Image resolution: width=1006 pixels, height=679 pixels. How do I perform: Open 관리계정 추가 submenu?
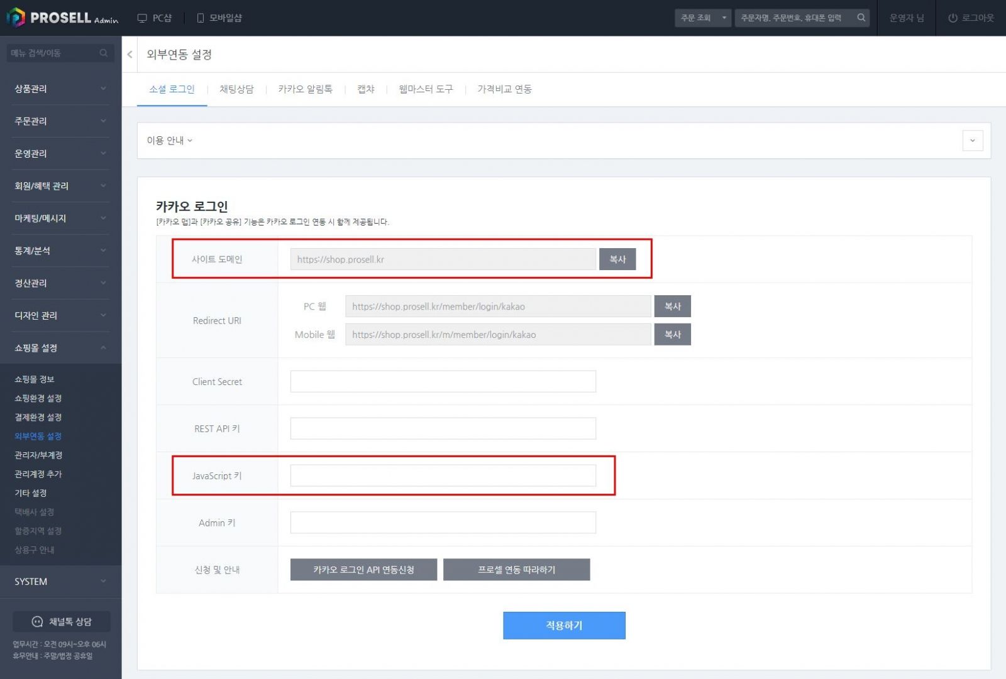pos(38,474)
